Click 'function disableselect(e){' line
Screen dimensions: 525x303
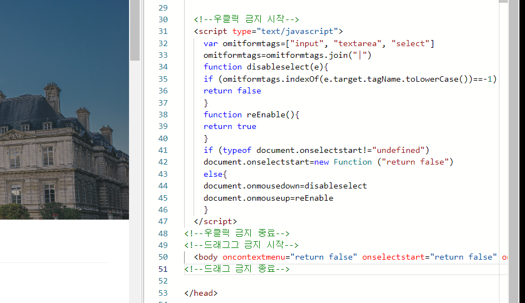coord(266,67)
